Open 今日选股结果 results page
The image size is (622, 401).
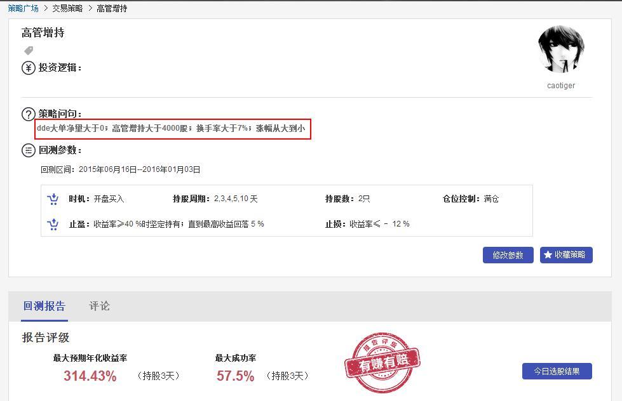click(x=556, y=371)
